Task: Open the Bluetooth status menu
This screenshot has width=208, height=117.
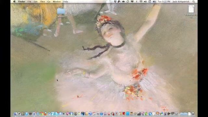Action: tap(136, 2)
